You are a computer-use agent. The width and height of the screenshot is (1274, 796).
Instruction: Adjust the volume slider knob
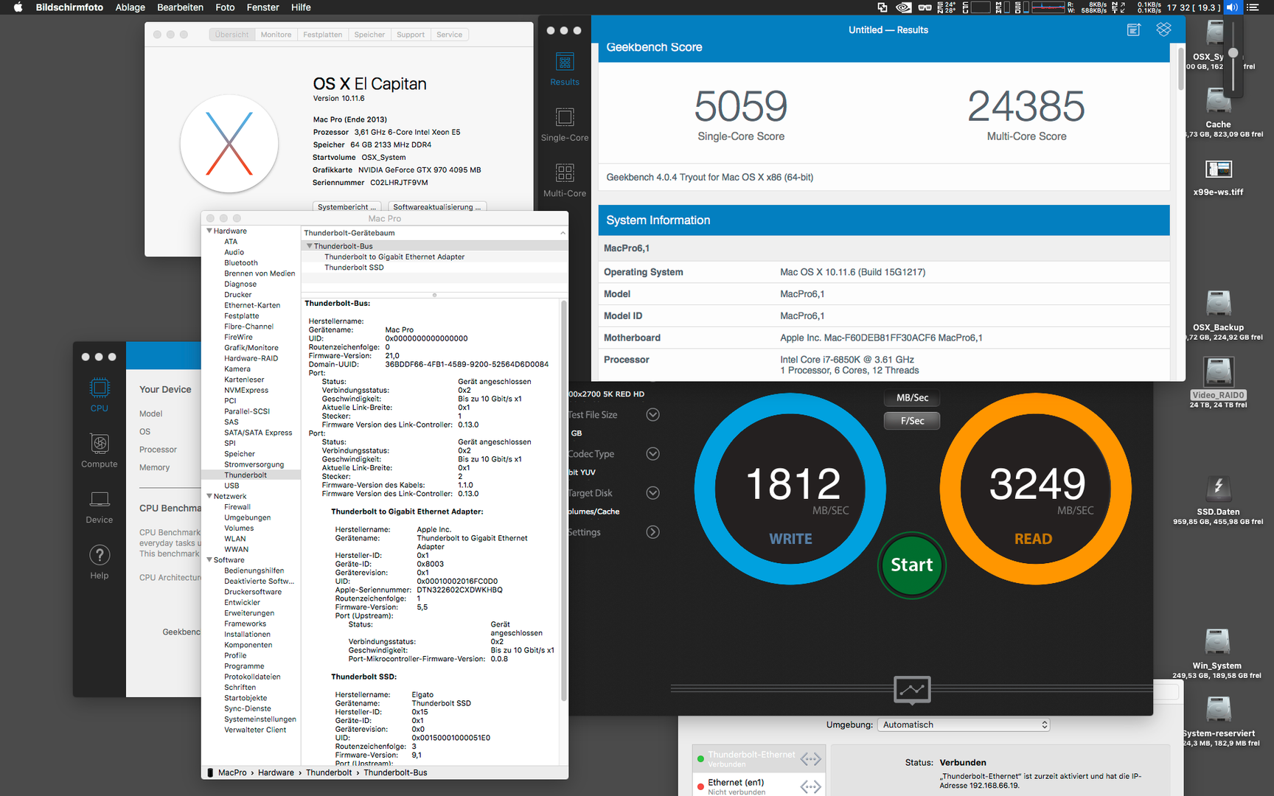click(1233, 52)
